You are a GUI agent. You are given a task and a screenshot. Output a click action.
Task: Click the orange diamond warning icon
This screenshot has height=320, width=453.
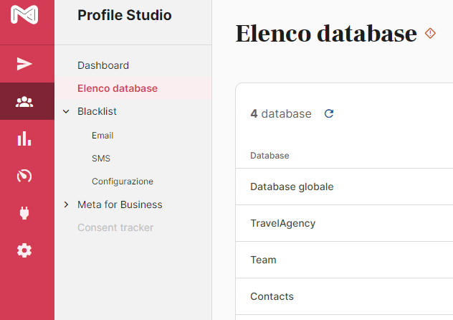[430, 33]
